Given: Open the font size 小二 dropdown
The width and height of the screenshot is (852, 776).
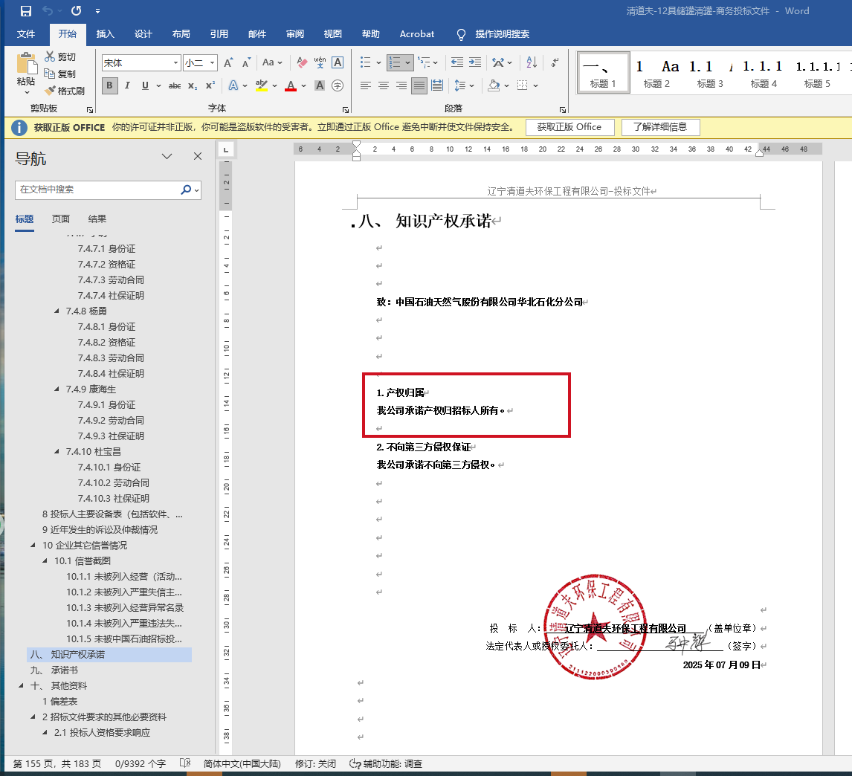Looking at the screenshot, I should [213, 63].
